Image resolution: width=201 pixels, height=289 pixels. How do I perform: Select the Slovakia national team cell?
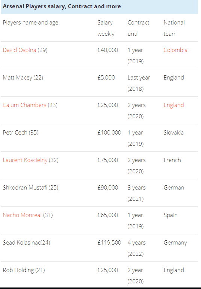pos(174,133)
